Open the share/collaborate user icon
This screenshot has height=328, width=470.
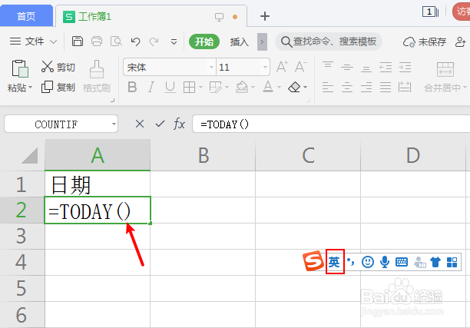coord(461,41)
